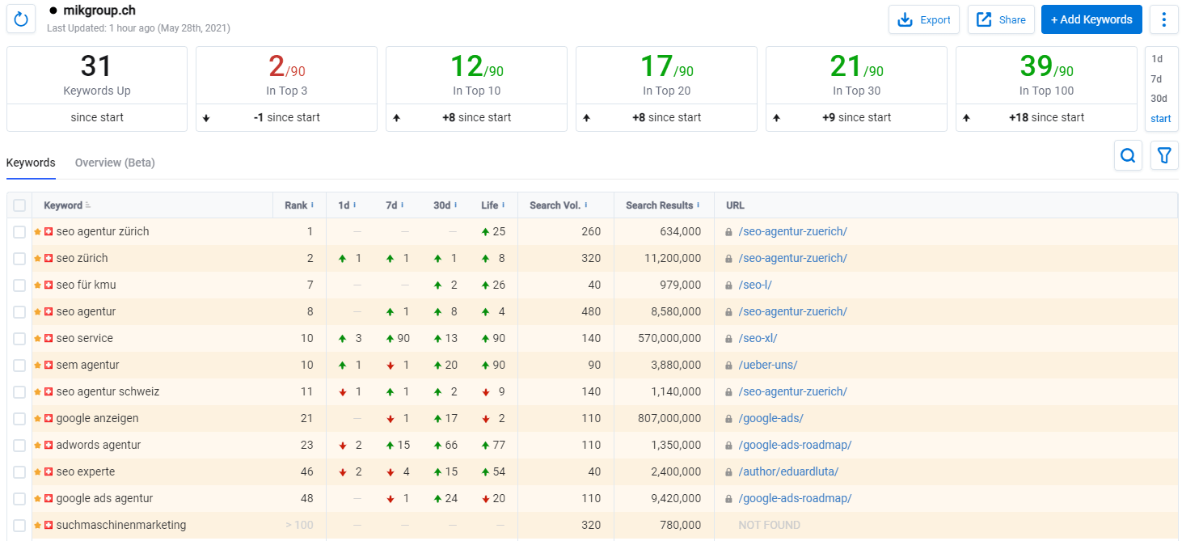Click the star icon for seo für kmu
This screenshot has height=541, width=1182.
pyautogui.click(x=37, y=285)
